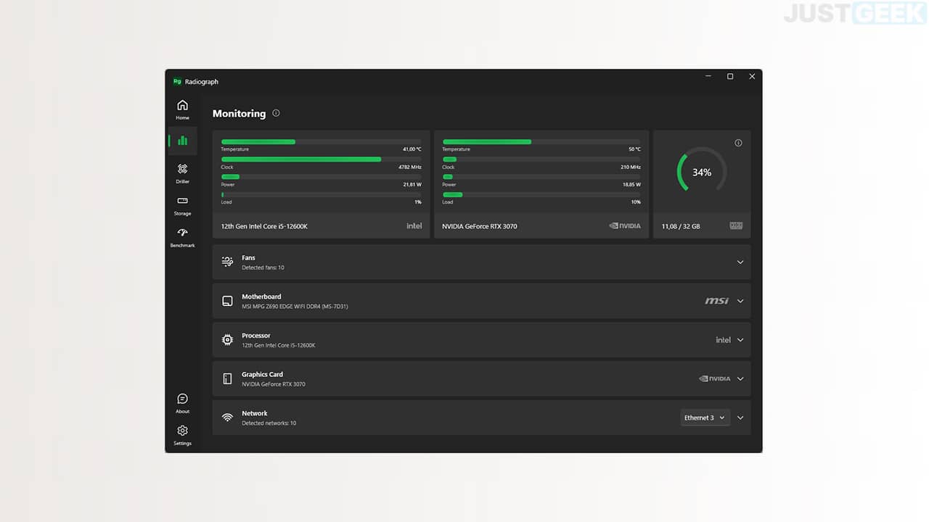Click the 34% memory usage ring
Image resolution: width=929 pixels, height=522 pixels.
click(702, 172)
